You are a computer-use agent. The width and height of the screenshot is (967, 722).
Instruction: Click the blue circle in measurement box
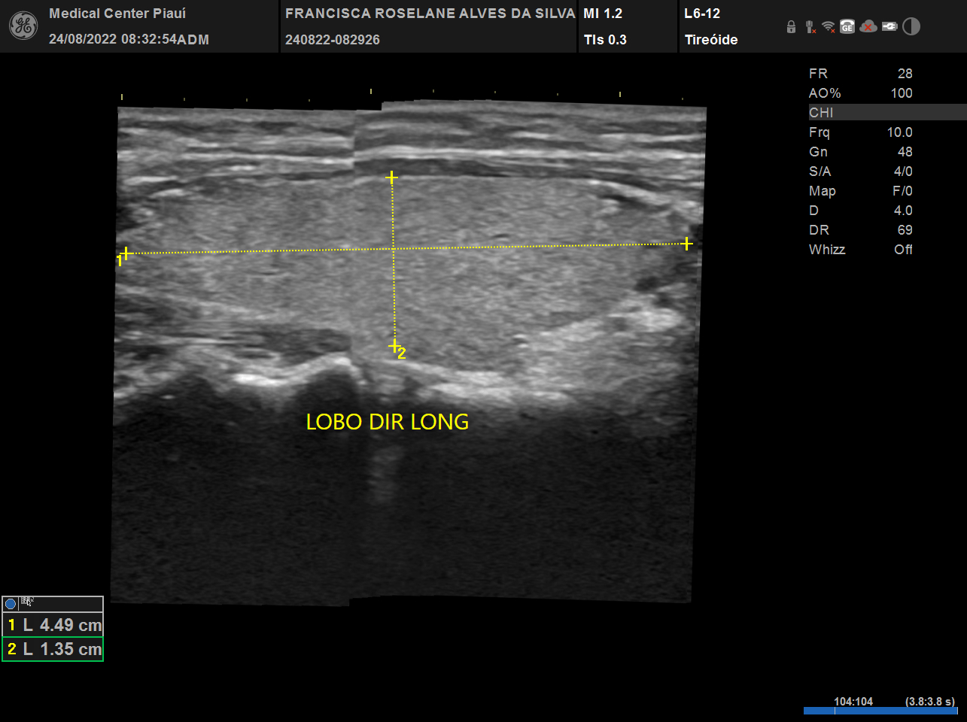point(11,603)
